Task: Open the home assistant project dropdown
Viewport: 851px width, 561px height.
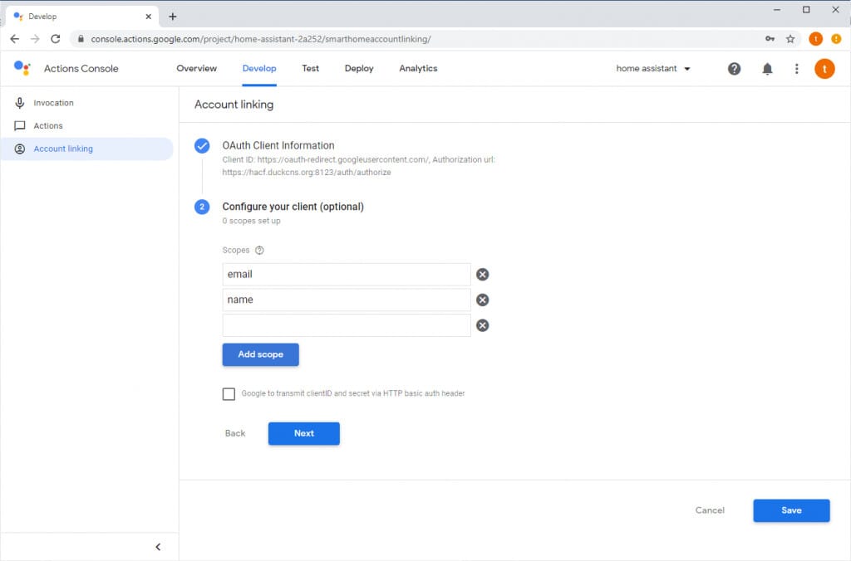Action: [653, 69]
